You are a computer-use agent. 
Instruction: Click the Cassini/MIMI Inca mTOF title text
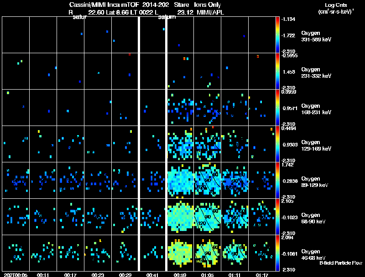point(104,5)
